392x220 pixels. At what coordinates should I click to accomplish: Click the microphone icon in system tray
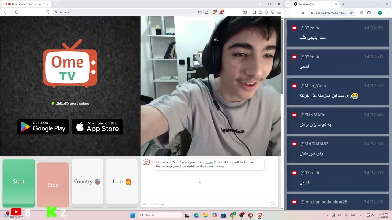click(346, 215)
